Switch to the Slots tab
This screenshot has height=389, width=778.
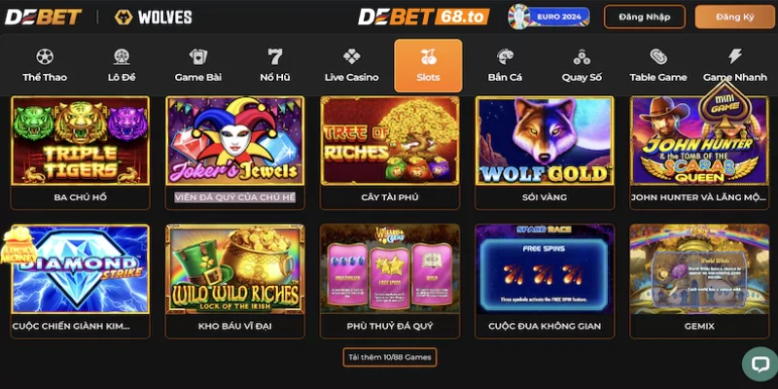click(x=428, y=65)
